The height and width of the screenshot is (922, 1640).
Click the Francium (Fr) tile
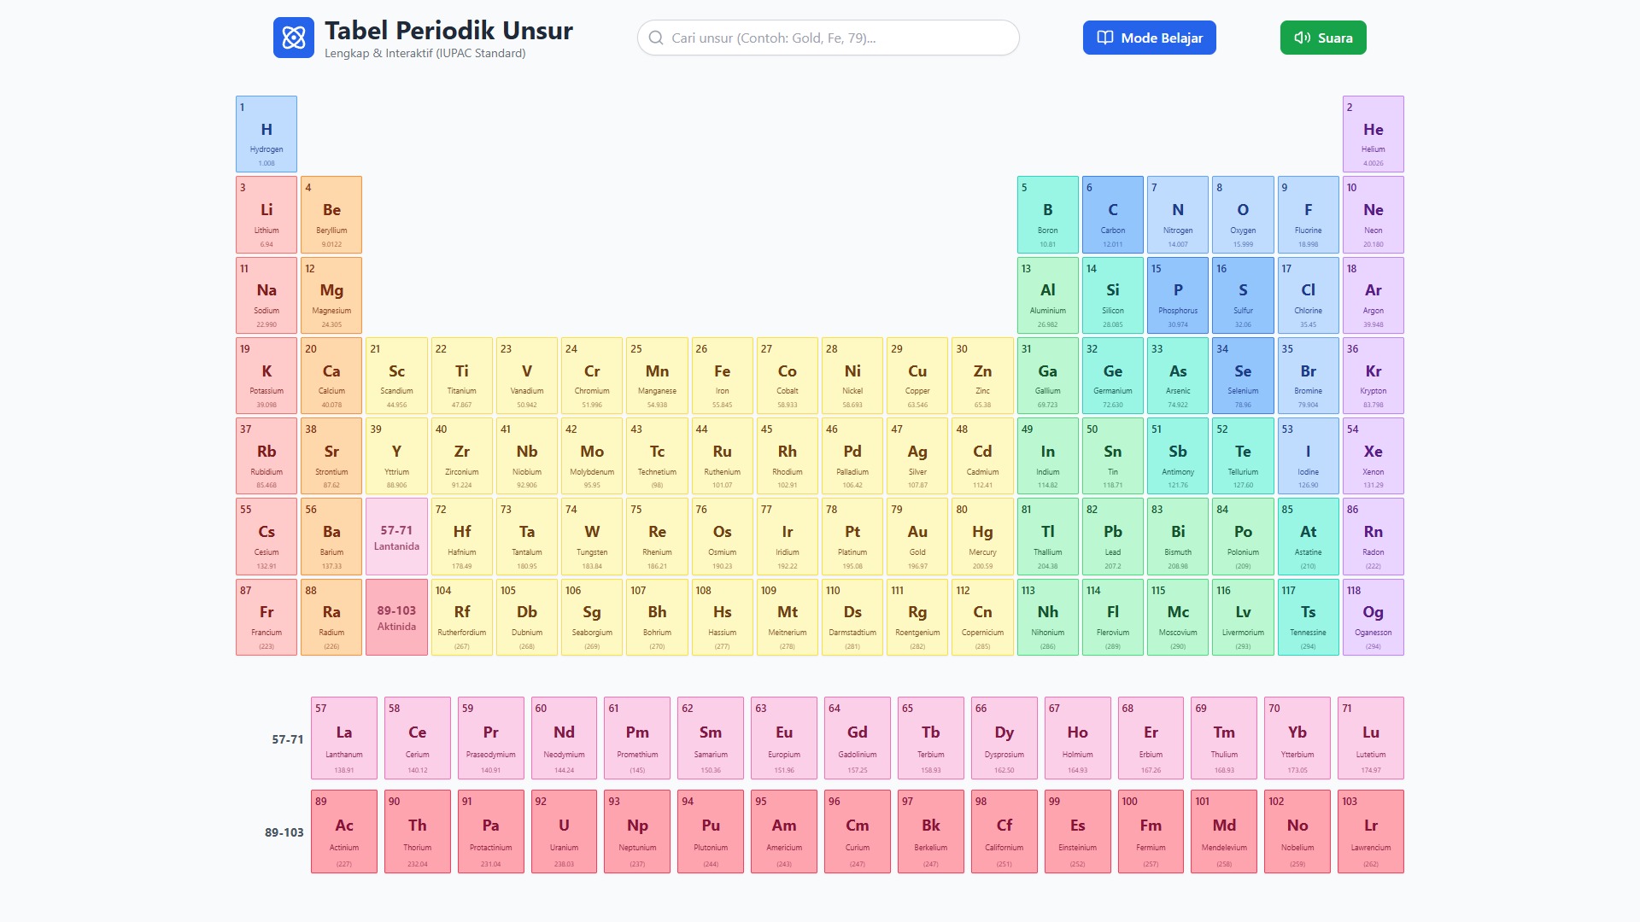coord(266,616)
